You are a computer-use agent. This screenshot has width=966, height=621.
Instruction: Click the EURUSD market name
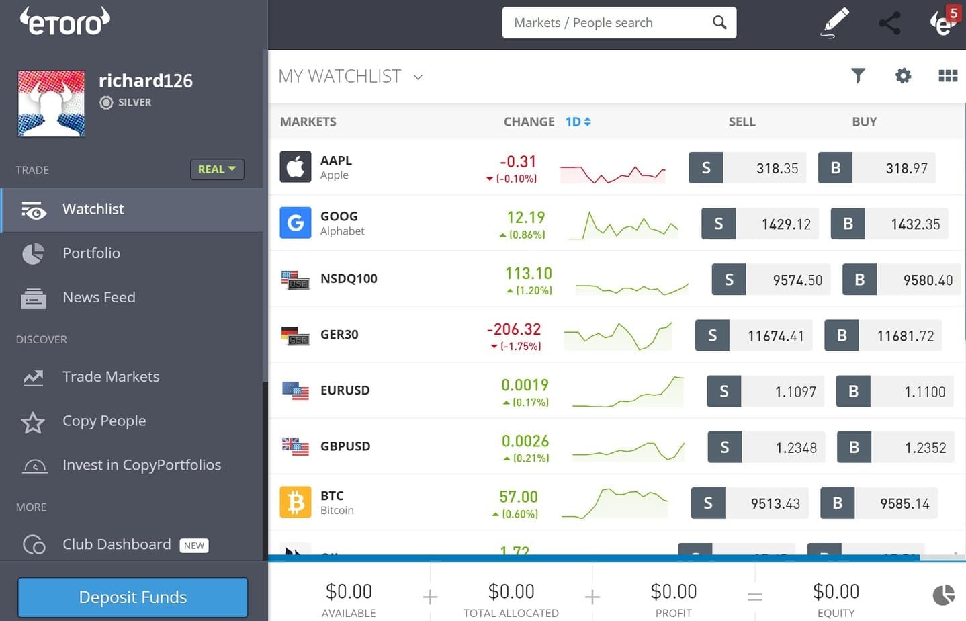(x=345, y=390)
